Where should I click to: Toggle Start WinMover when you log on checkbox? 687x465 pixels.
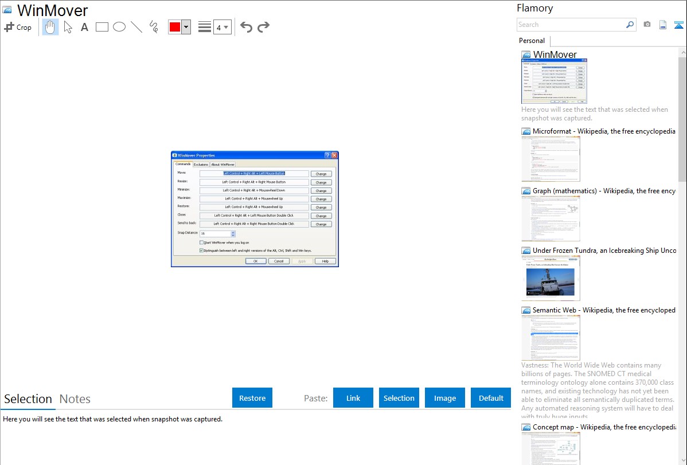point(201,243)
